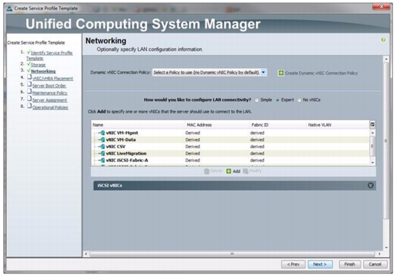401x277 pixels.
Task: Click page icon beside Maintenance Policy
Action: point(29,91)
